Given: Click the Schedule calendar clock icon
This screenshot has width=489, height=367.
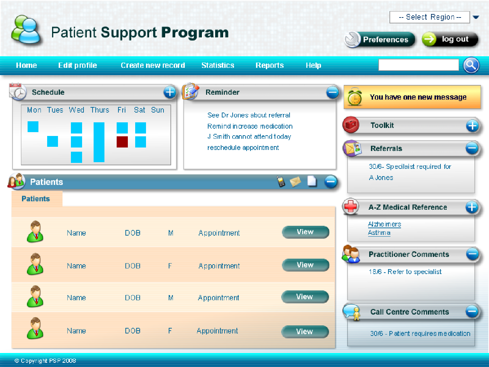Looking at the screenshot, I should tap(18, 92).
